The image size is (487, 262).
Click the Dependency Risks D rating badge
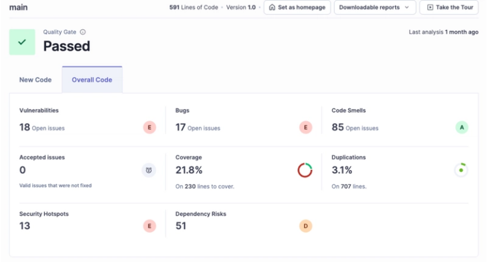coord(306,226)
